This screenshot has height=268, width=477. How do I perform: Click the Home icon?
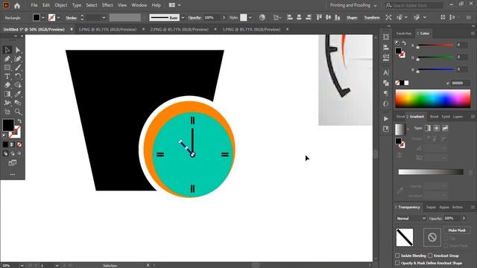17,5
